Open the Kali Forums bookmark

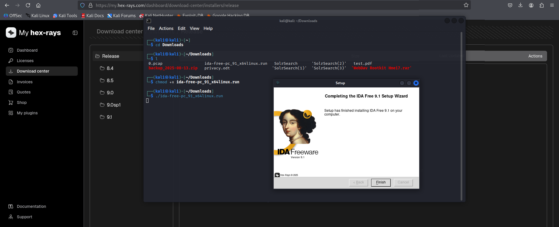(x=121, y=16)
